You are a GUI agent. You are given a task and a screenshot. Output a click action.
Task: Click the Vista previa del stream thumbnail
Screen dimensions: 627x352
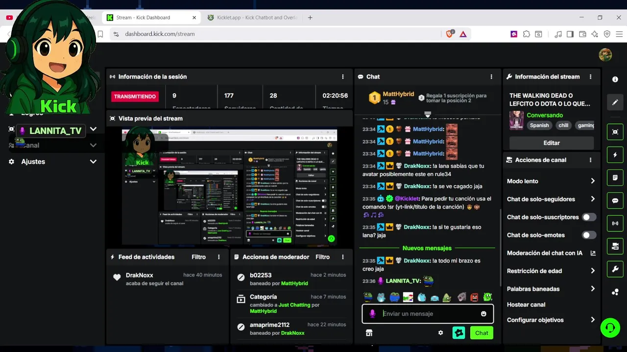229,186
